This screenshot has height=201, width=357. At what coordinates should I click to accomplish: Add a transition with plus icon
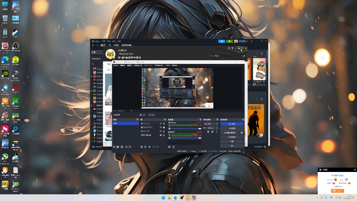[x=208, y=132]
